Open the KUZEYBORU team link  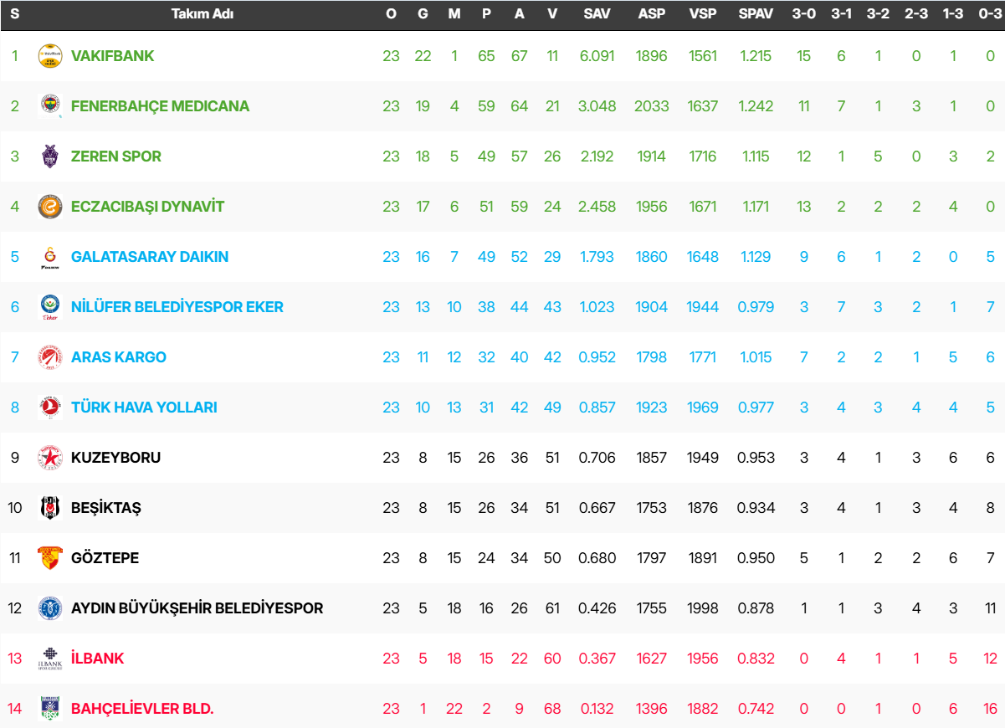(116, 458)
